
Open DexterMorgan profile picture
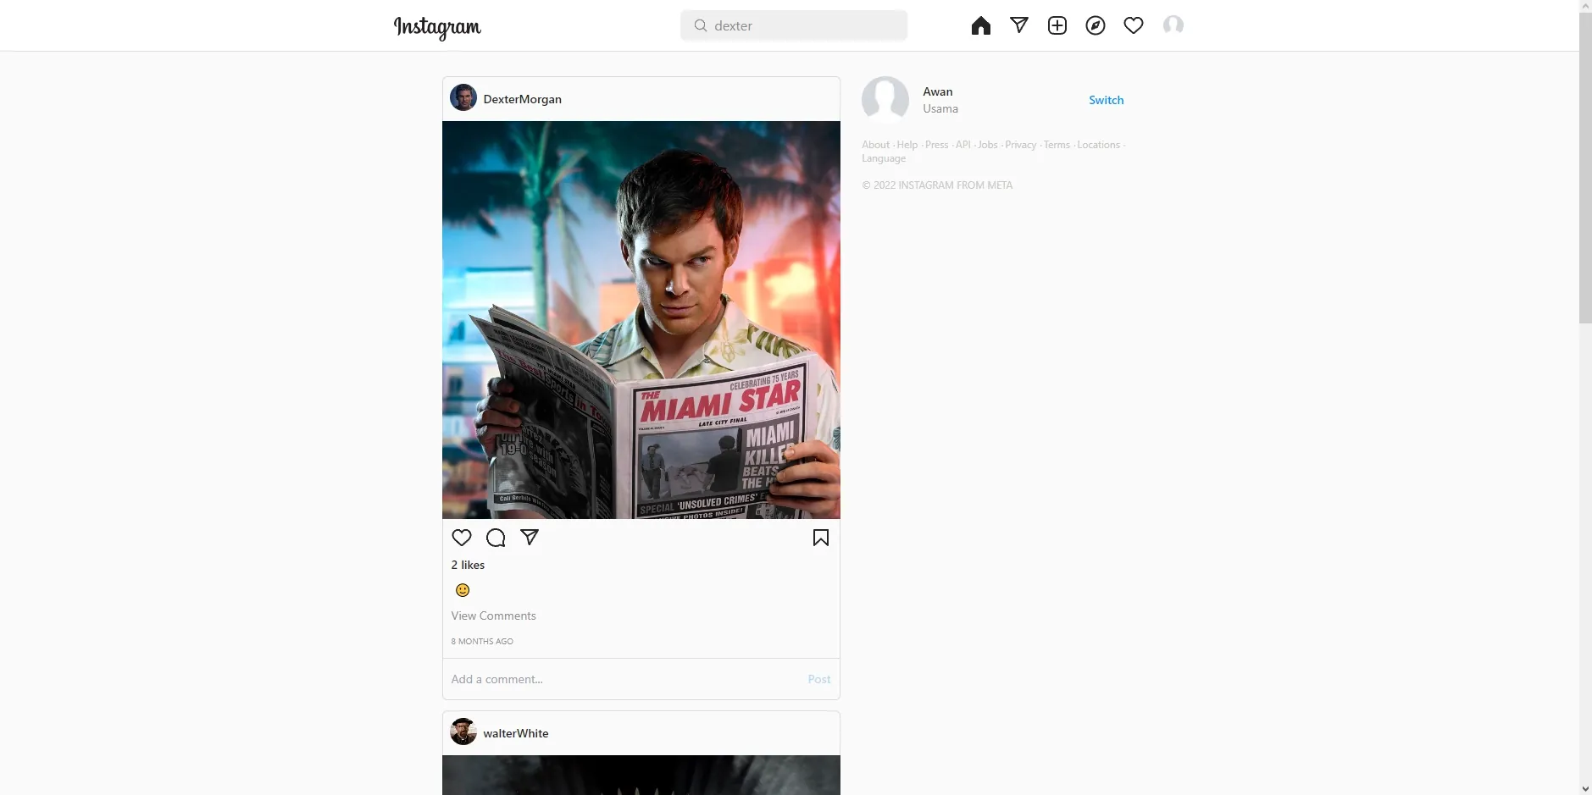pyautogui.click(x=463, y=98)
